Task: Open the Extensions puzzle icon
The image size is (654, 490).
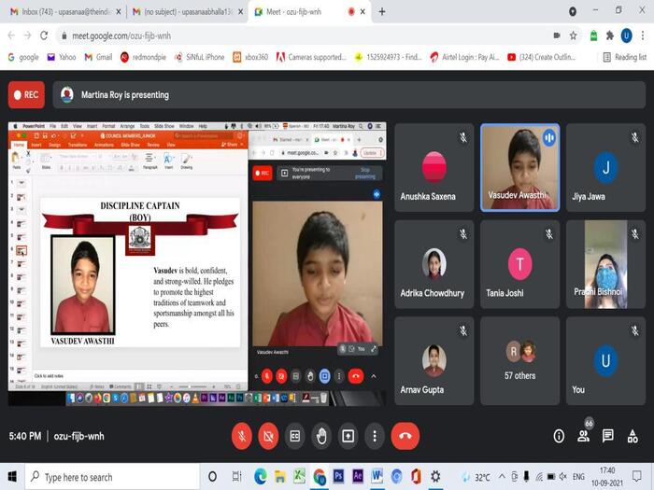Action: pyautogui.click(x=610, y=35)
